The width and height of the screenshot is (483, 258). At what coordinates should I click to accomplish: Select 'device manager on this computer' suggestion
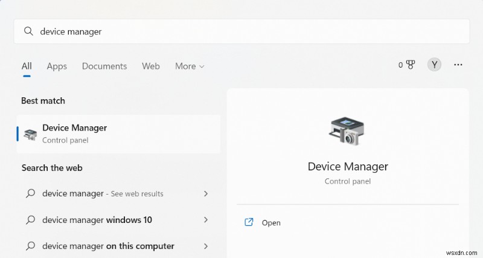pos(118,246)
